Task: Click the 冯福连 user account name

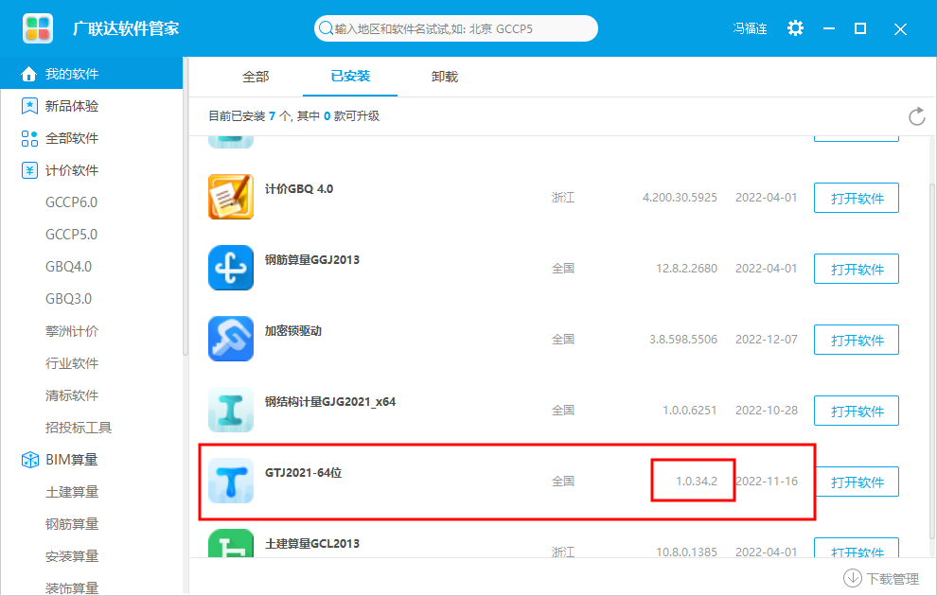Action: (750, 28)
